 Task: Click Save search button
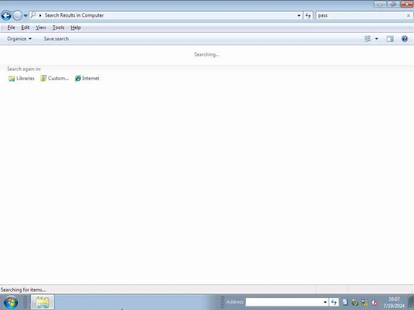click(x=56, y=39)
